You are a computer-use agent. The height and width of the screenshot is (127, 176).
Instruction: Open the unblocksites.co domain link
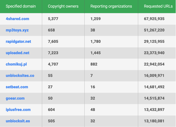pos(20,75)
